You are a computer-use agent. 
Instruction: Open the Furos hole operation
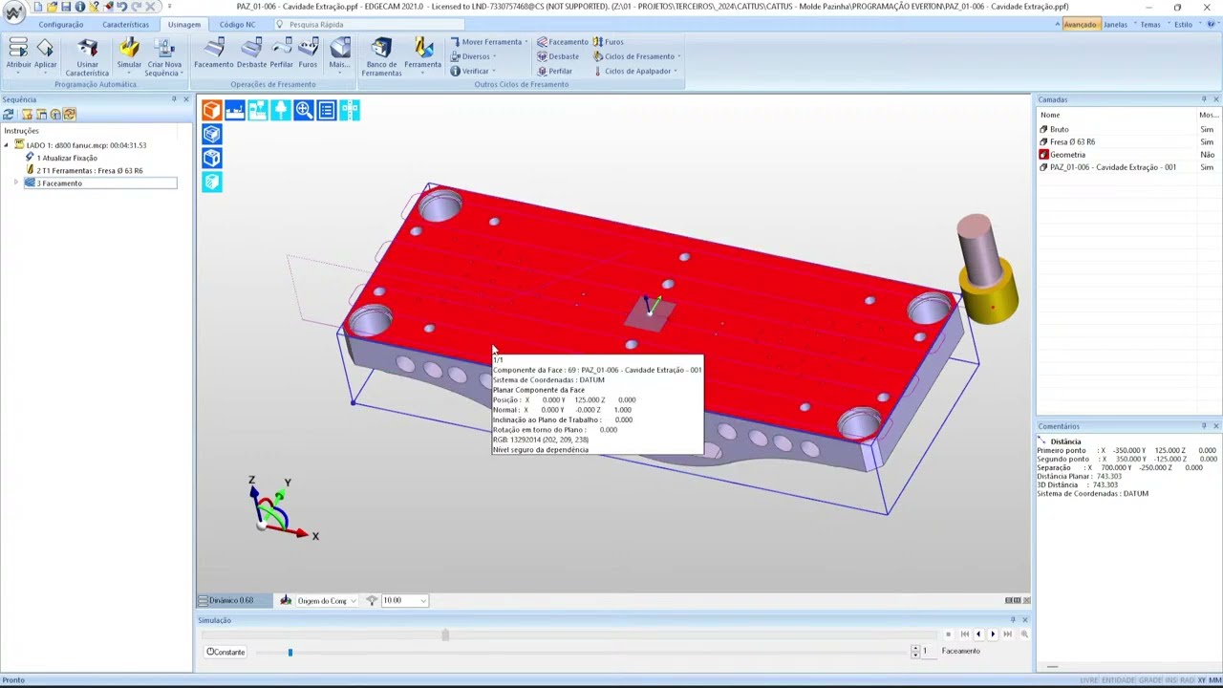point(308,53)
